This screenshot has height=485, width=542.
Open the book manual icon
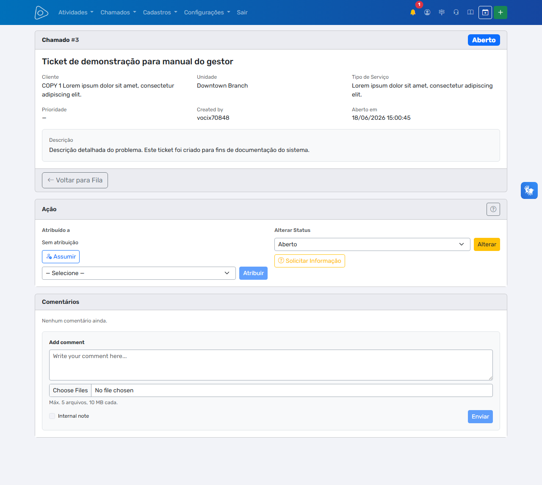click(470, 12)
